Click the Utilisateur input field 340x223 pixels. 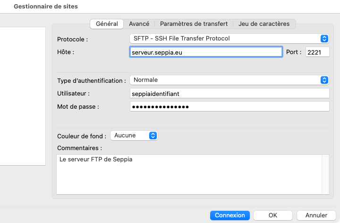click(x=229, y=94)
